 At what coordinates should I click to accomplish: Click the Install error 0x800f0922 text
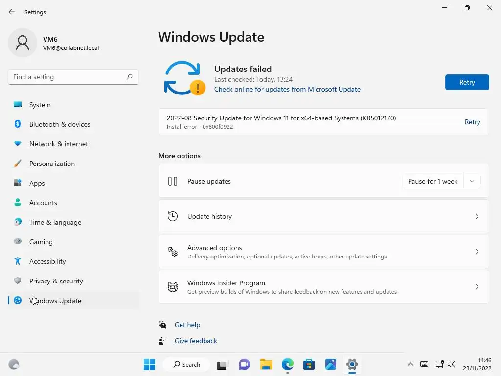pyautogui.click(x=200, y=127)
